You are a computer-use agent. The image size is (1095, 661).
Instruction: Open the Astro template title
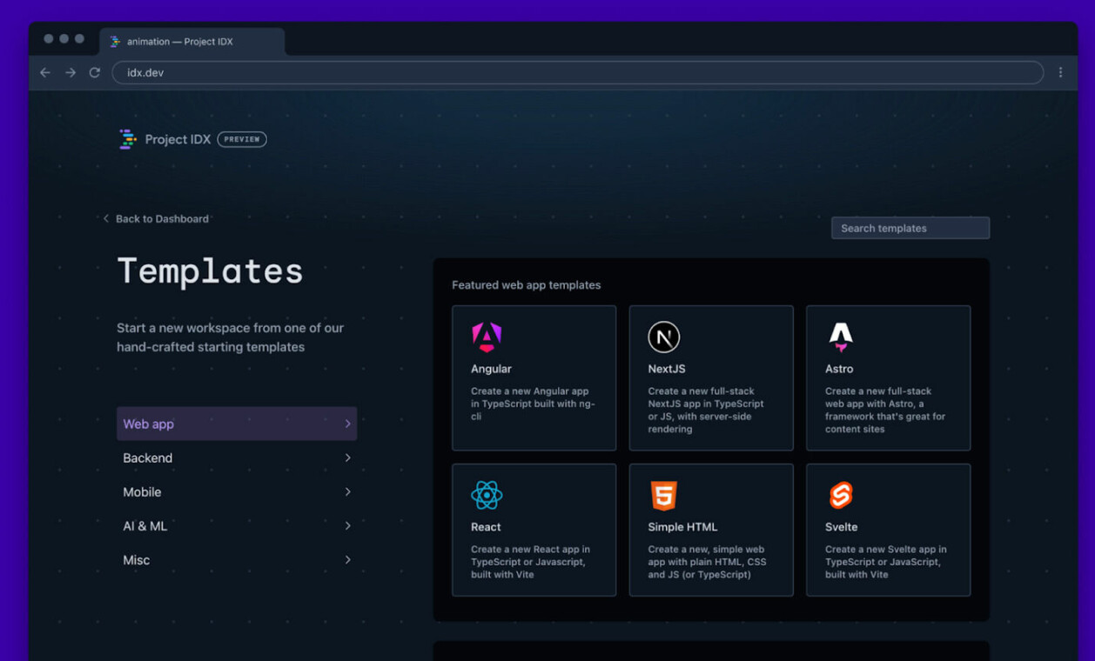(x=839, y=369)
